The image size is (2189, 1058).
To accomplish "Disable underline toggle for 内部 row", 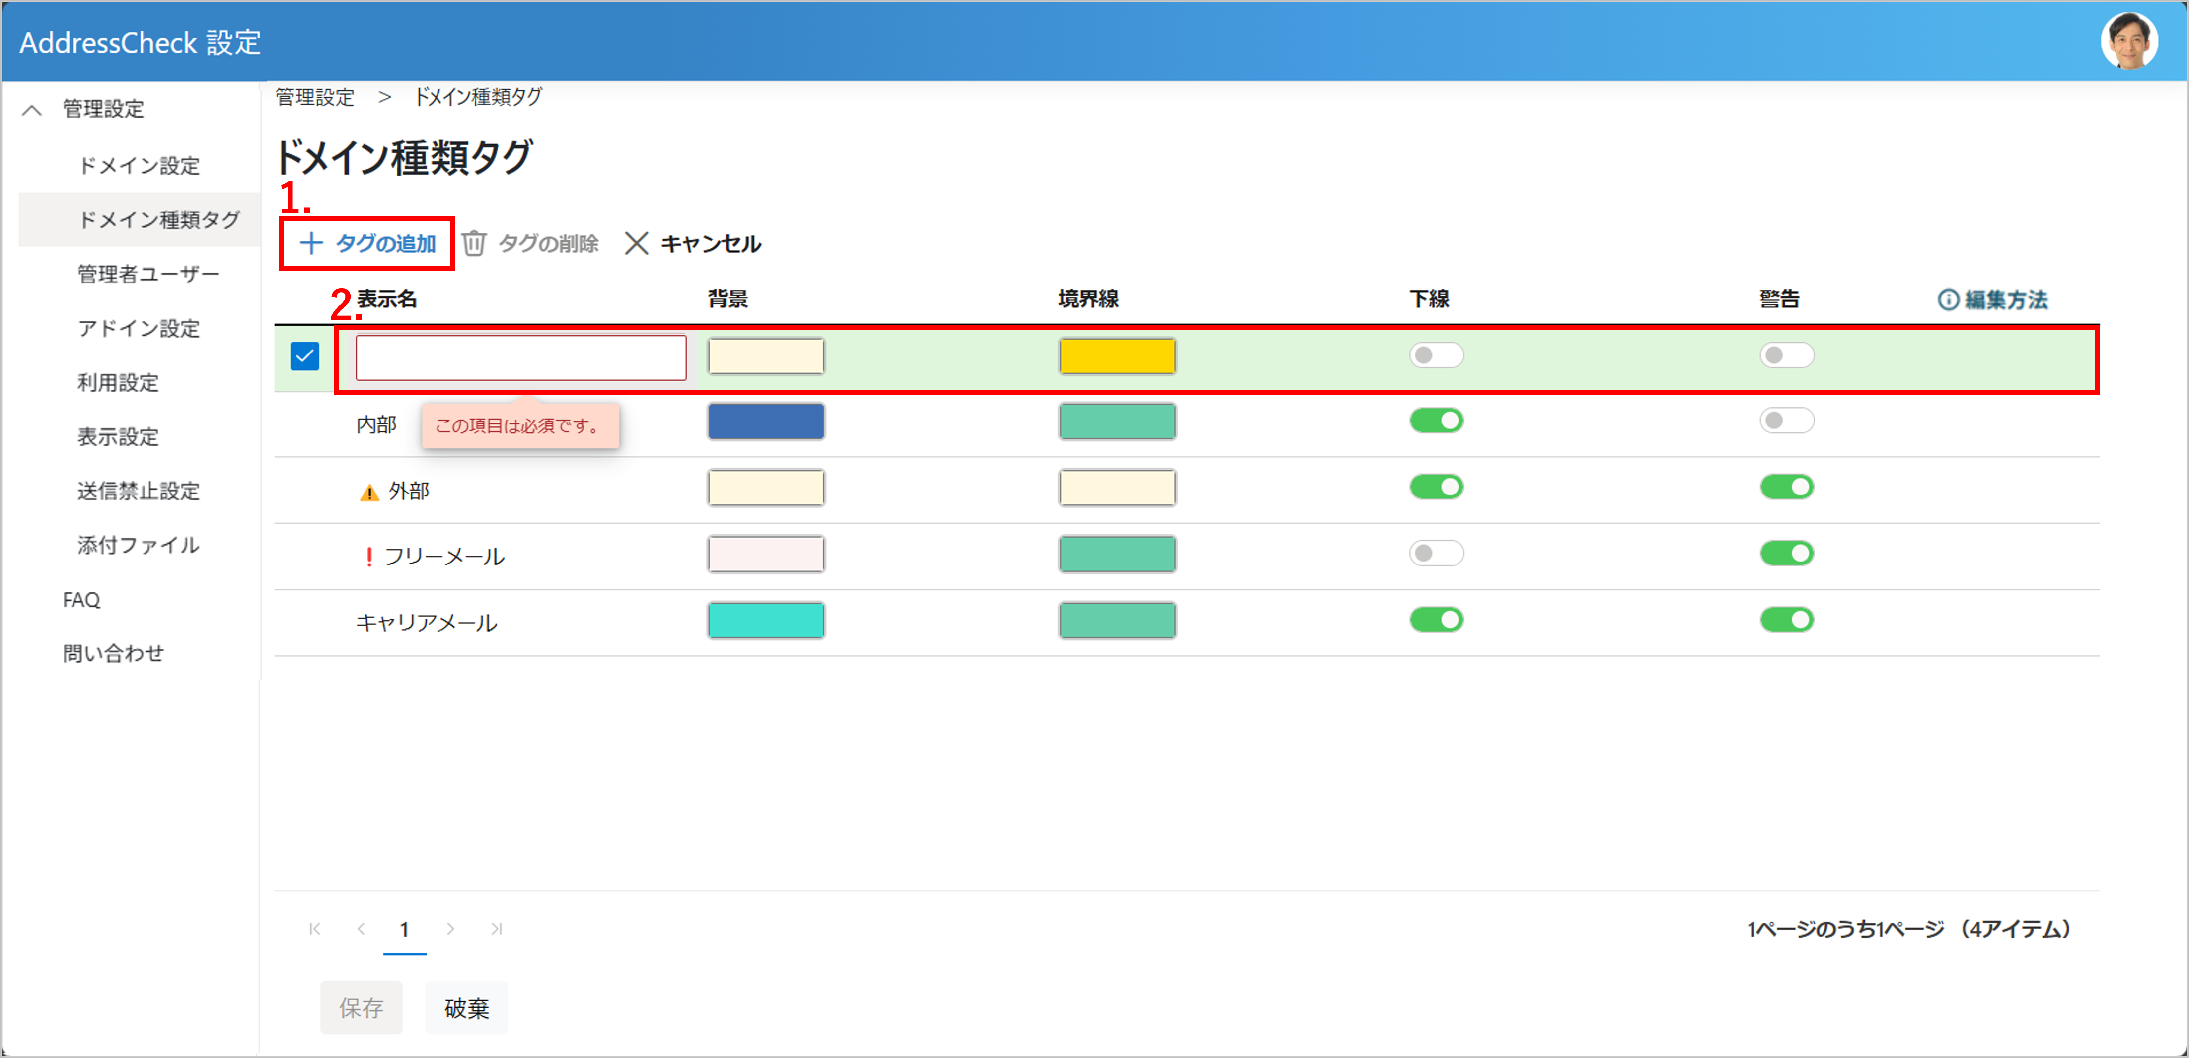I will coord(1436,421).
